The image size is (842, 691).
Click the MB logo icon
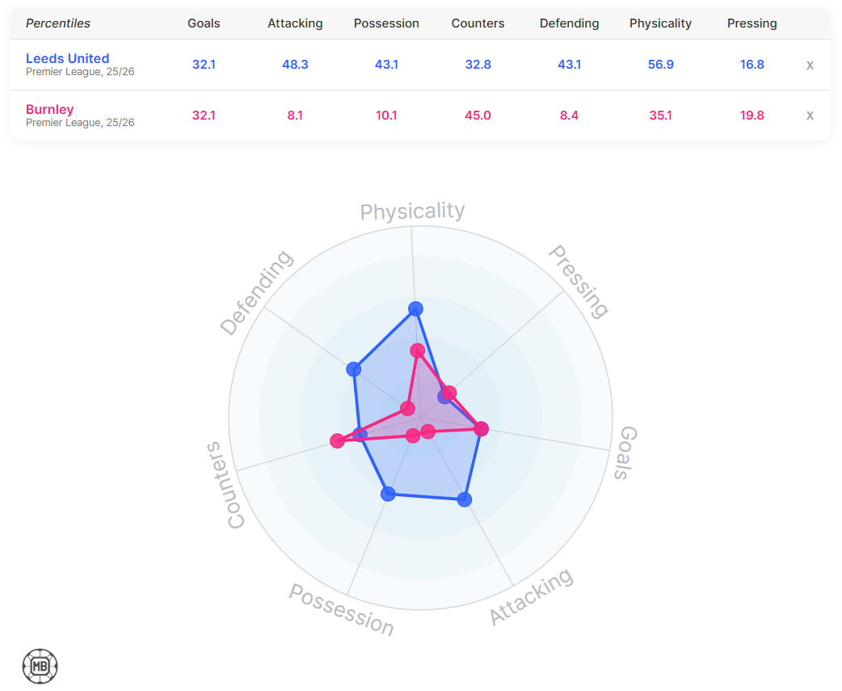click(x=40, y=666)
